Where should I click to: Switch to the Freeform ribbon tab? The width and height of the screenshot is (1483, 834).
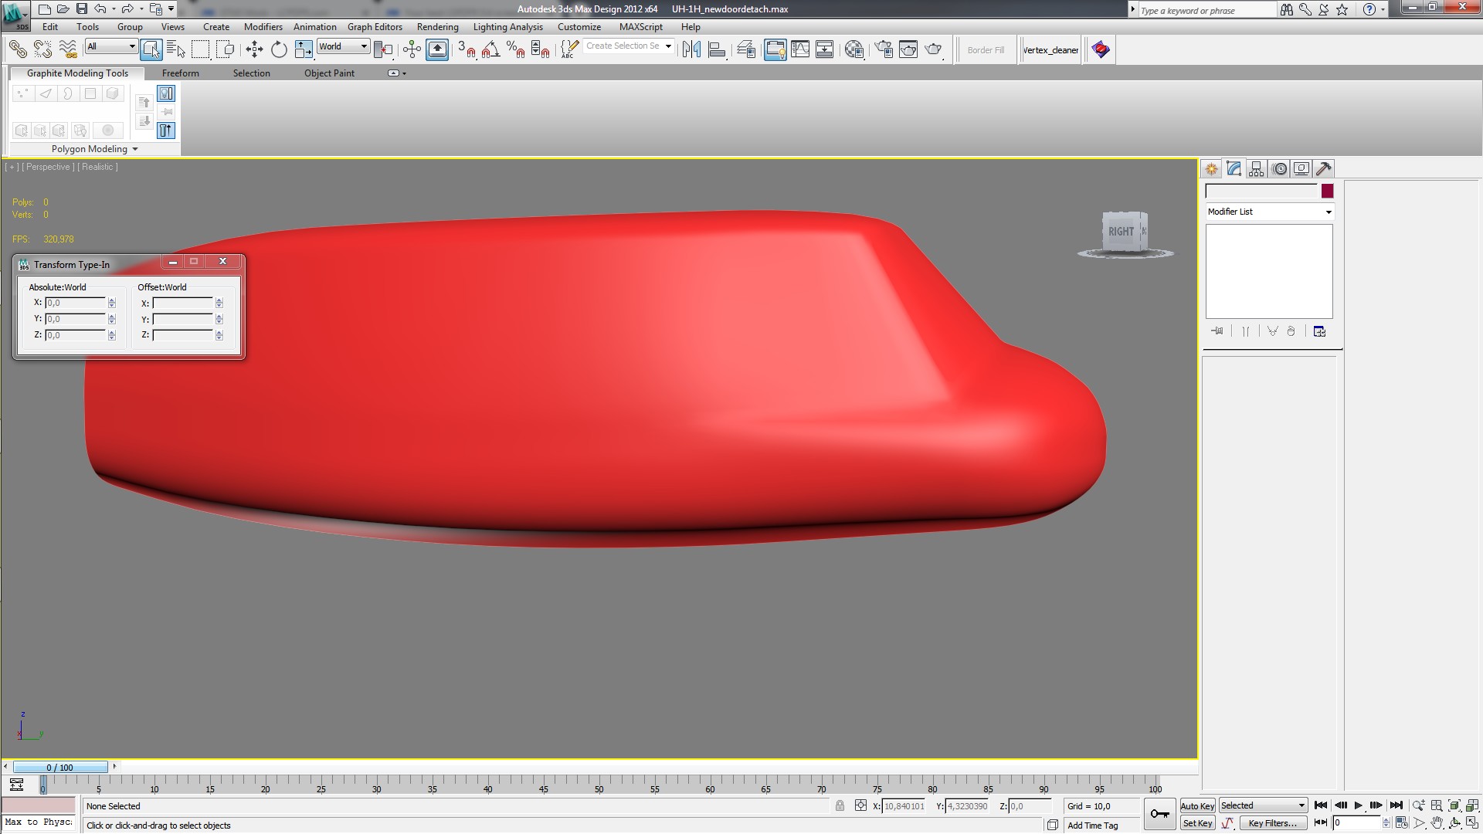pos(180,73)
